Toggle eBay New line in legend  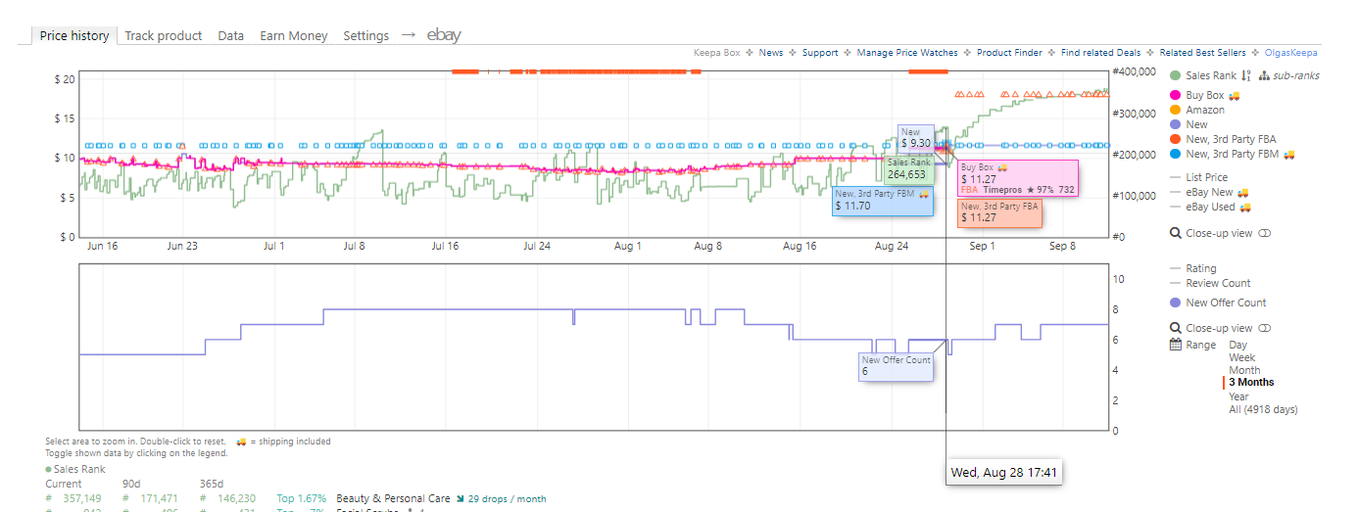tap(1210, 192)
